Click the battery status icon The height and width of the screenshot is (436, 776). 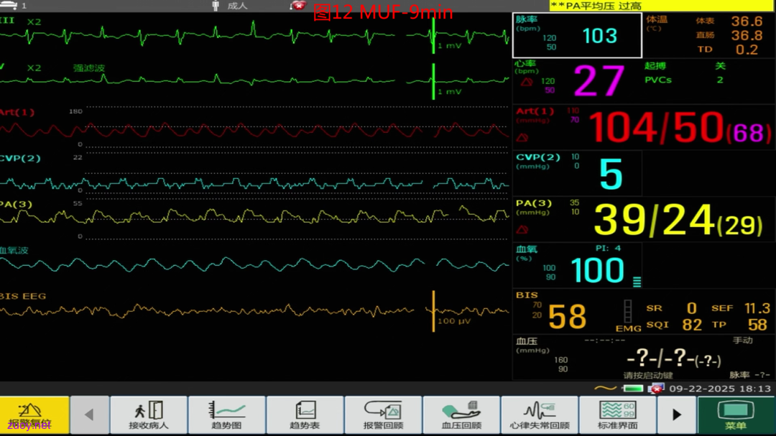(633, 389)
